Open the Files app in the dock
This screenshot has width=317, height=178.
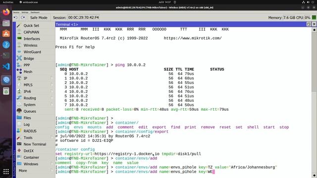[6, 23]
